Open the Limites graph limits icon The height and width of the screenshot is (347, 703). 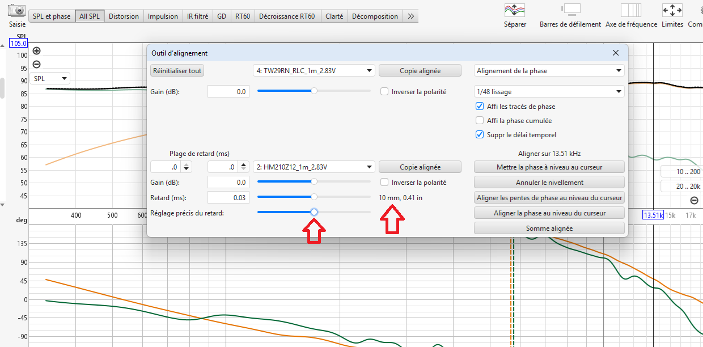pos(672,10)
